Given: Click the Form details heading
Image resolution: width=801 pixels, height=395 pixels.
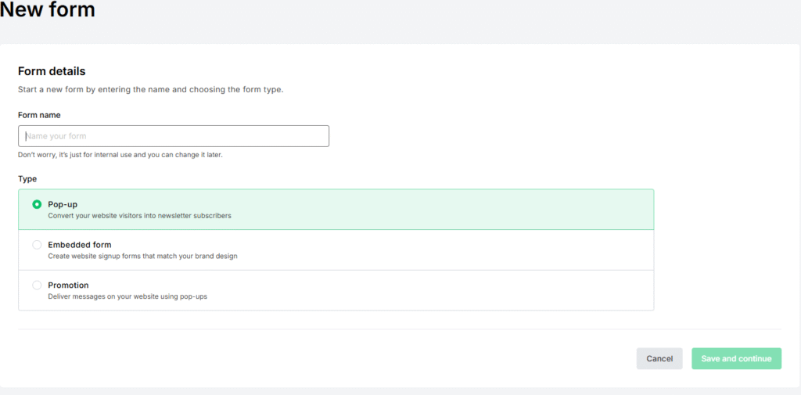Looking at the screenshot, I should click(52, 71).
